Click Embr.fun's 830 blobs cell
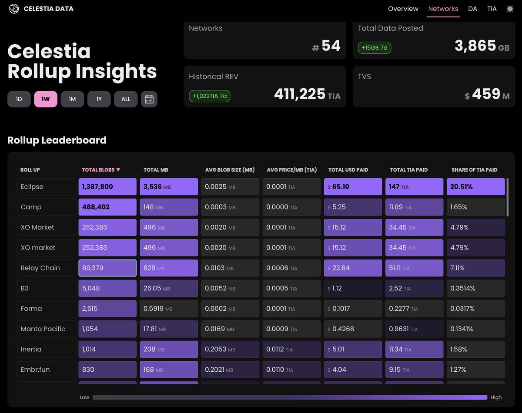This screenshot has height=413, width=522. [107, 370]
